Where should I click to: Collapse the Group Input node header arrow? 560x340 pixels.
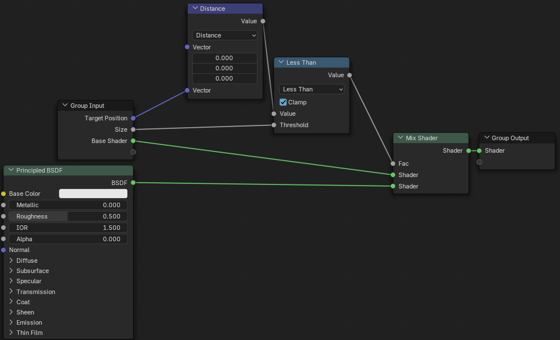pos(65,106)
